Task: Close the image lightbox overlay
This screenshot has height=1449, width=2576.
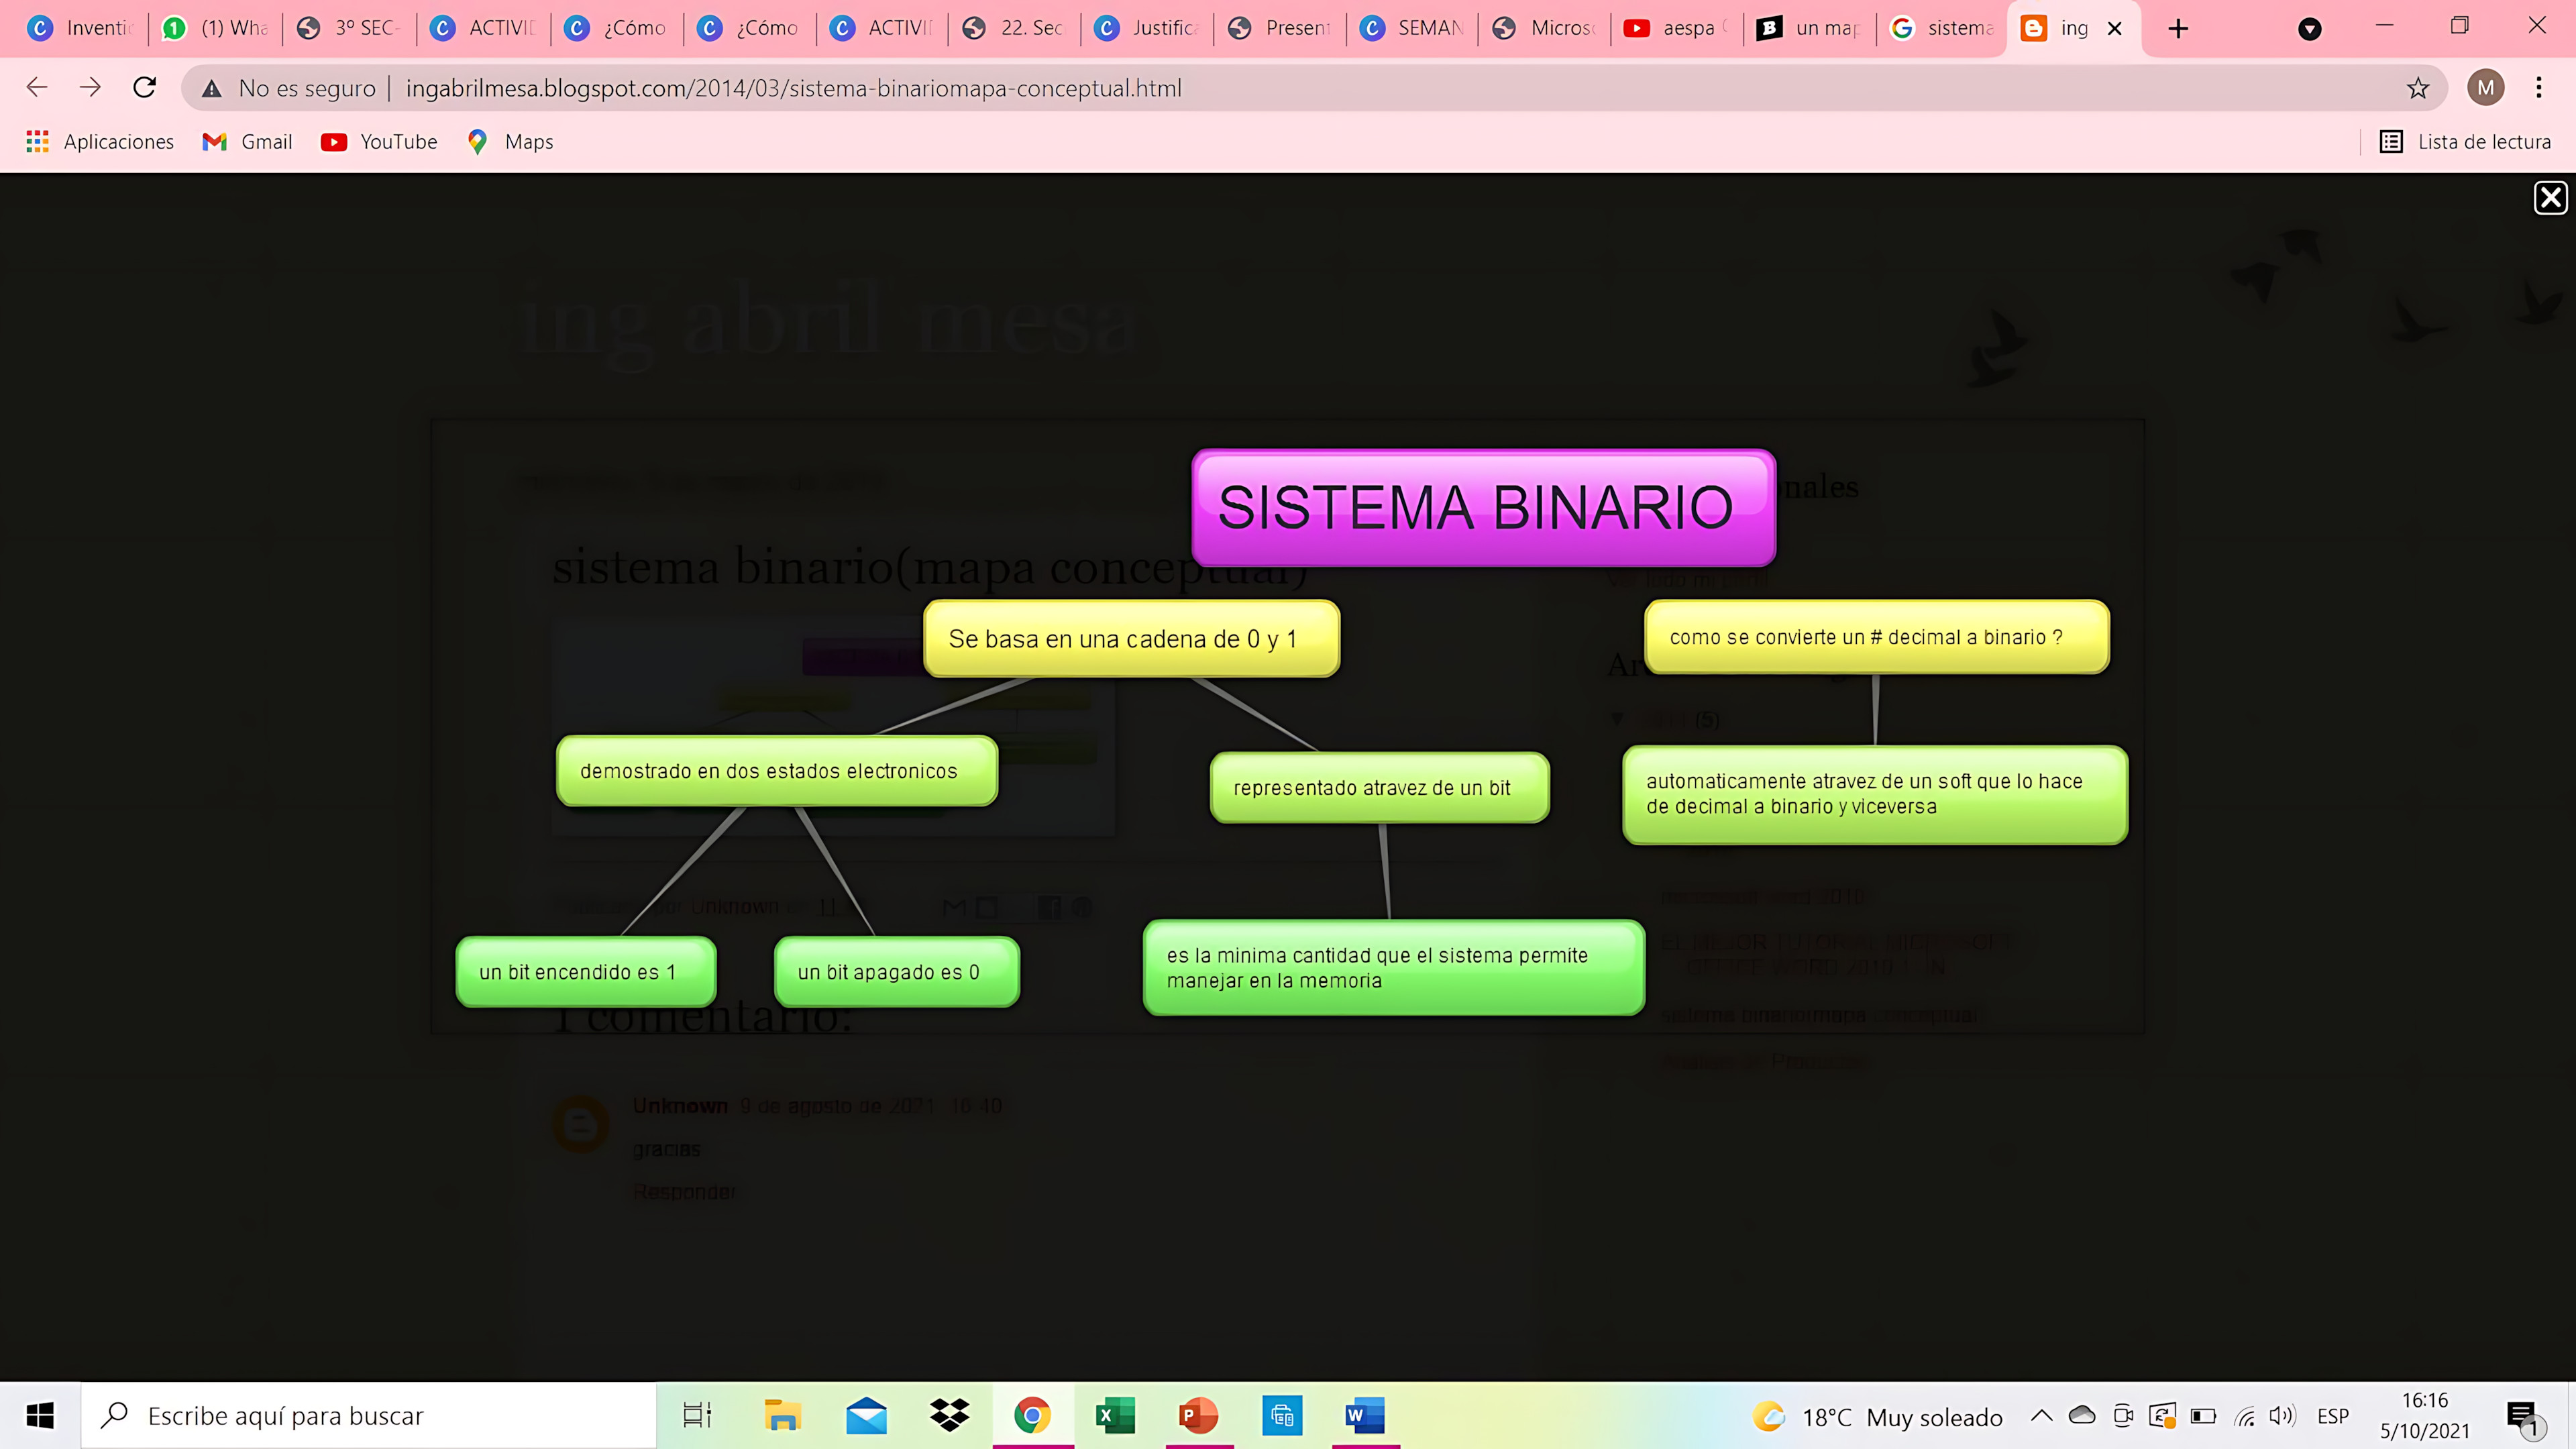Action: [x=2550, y=198]
